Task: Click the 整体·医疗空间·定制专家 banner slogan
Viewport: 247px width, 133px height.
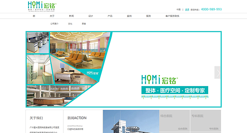Action: click(x=175, y=90)
